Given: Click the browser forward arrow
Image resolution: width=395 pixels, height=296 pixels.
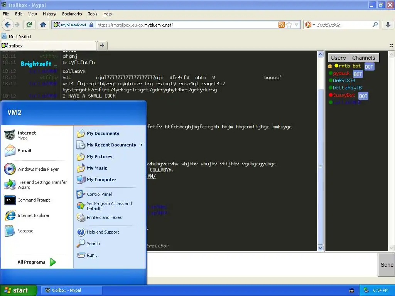Looking at the screenshot, I should 17,25.
